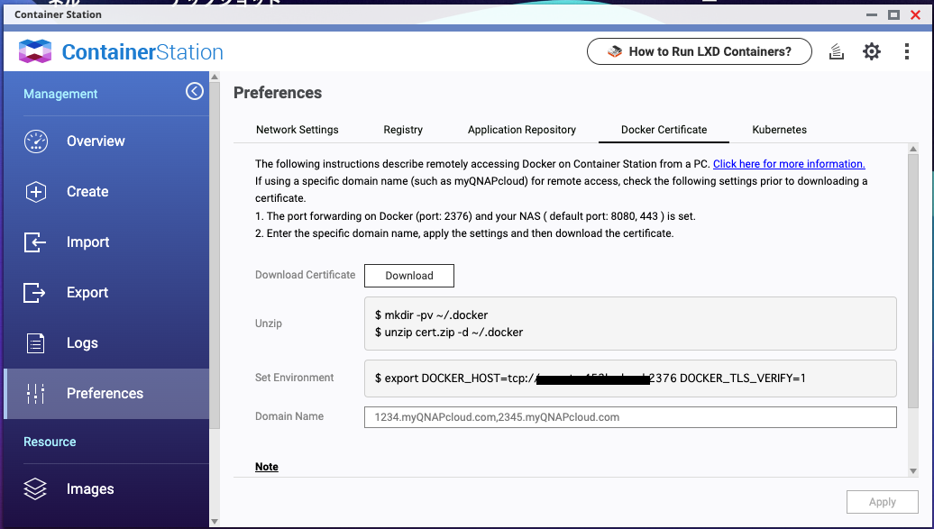The image size is (934, 529).
Task: Collapse the sidebar with arrow icon
Action: pos(194,91)
